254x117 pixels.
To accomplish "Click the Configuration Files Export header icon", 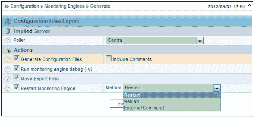I will pos(8,21).
